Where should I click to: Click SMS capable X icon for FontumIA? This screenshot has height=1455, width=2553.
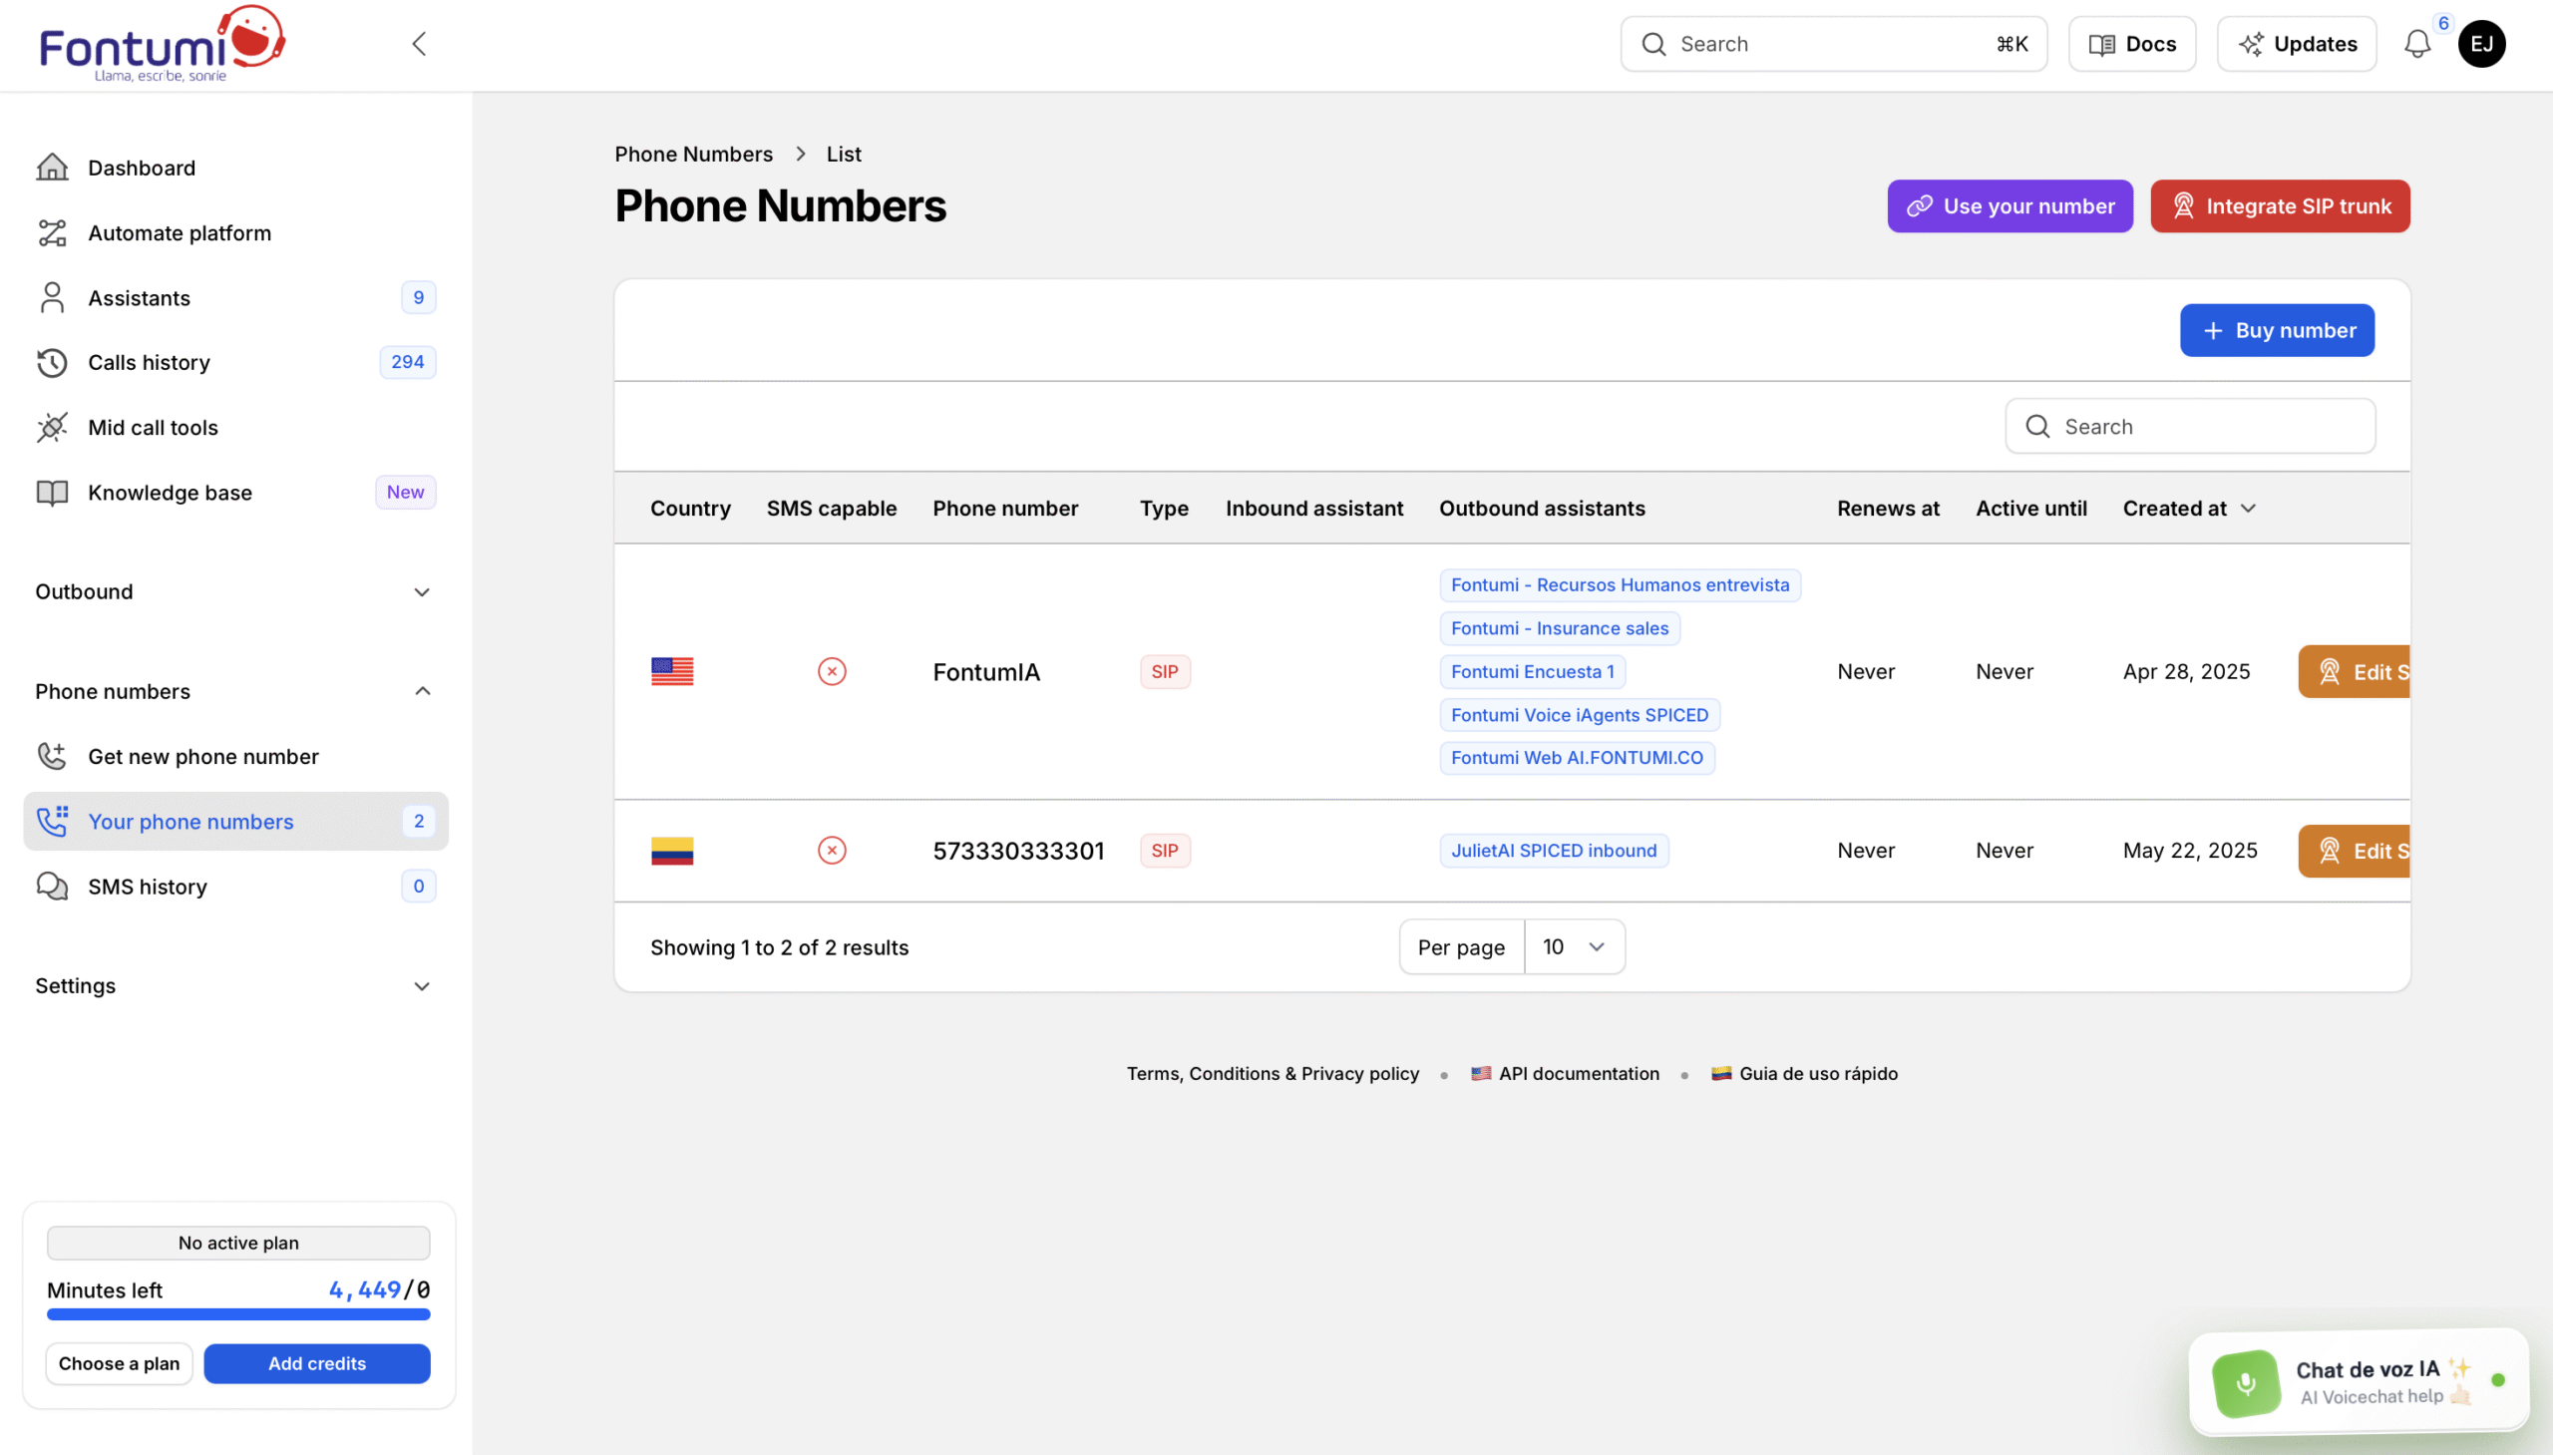(x=832, y=671)
